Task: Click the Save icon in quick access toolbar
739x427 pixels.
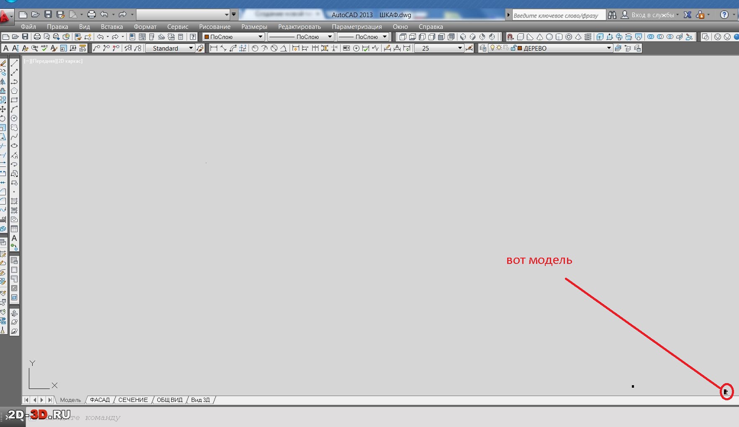Action: tap(48, 15)
